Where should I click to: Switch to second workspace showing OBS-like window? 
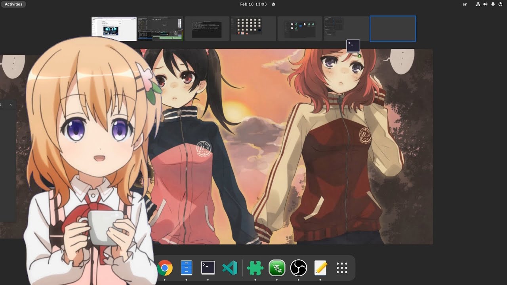160,28
